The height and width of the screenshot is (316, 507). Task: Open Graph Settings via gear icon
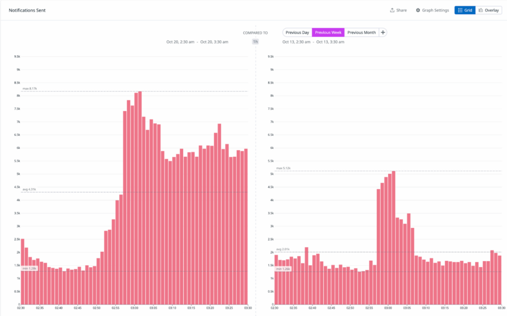pyautogui.click(x=418, y=10)
